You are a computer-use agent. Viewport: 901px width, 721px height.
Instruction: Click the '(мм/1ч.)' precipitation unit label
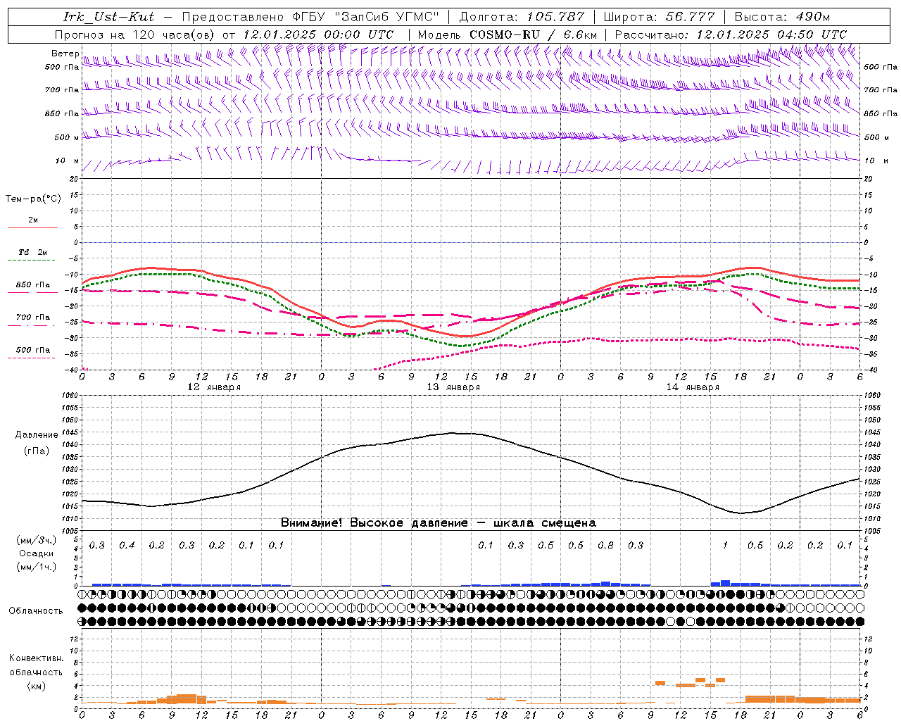(37, 567)
